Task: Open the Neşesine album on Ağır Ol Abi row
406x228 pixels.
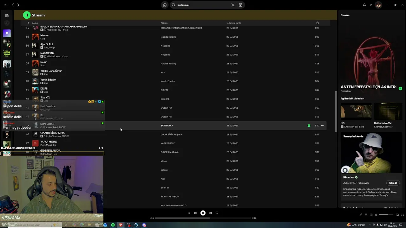Action: click(x=166, y=46)
